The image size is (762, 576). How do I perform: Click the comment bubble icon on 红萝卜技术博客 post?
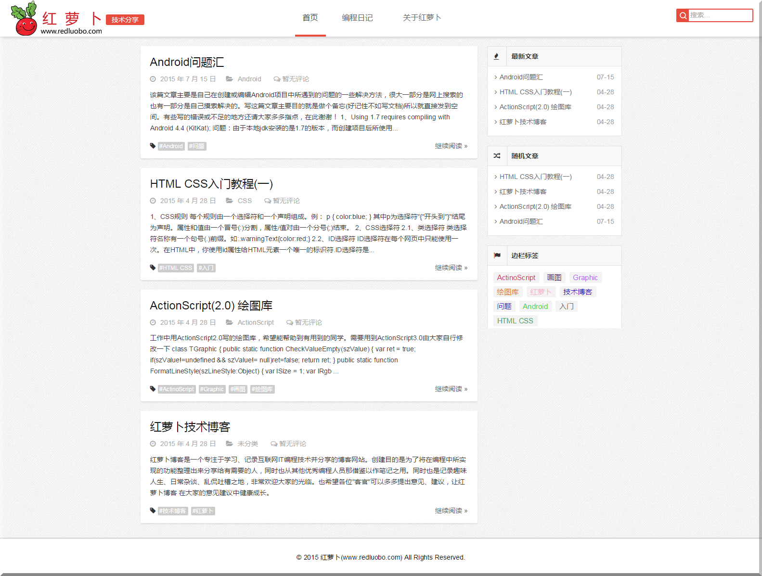click(274, 444)
